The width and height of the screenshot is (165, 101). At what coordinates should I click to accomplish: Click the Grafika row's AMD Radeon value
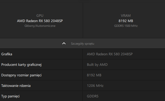110,54
